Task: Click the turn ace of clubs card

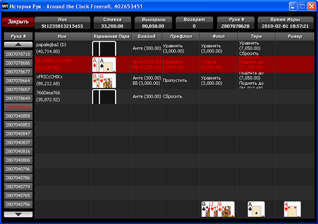Action: point(256,209)
